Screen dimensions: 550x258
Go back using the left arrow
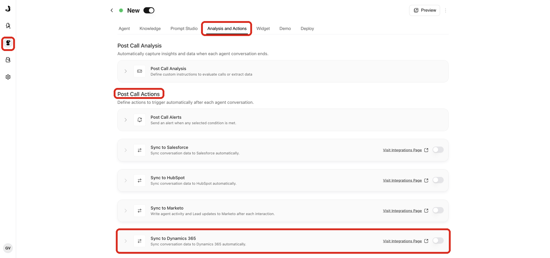[x=112, y=10]
